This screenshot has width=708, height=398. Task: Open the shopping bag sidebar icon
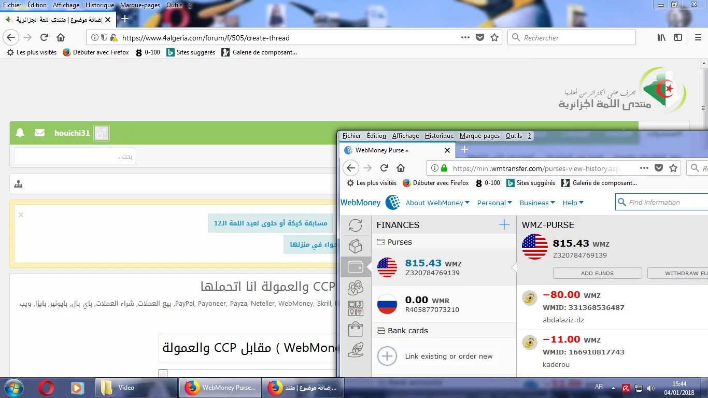tap(355, 329)
